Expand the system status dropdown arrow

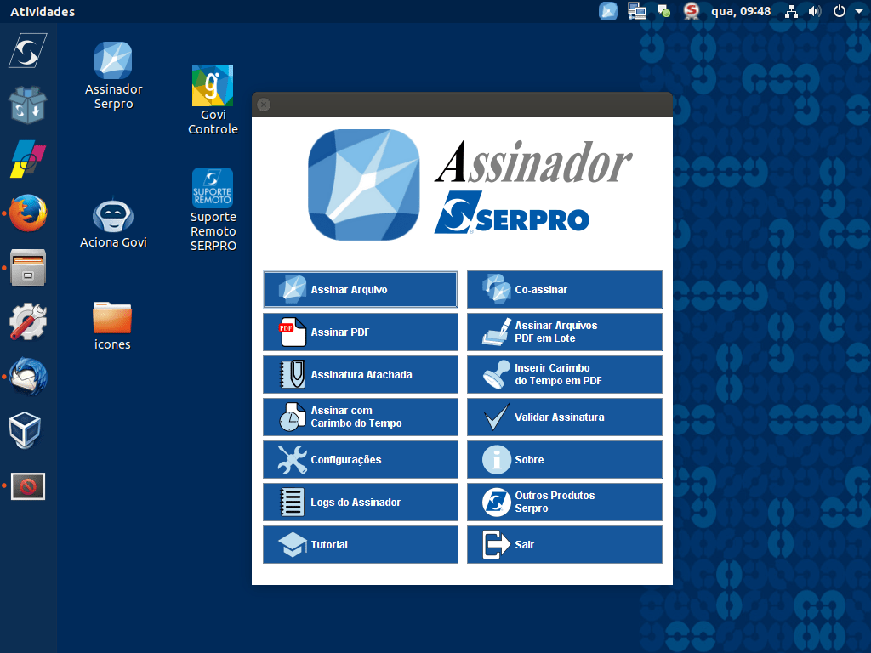pyautogui.click(x=858, y=11)
